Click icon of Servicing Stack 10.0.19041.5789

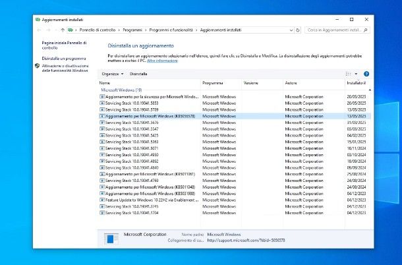(x=102, y=109)
